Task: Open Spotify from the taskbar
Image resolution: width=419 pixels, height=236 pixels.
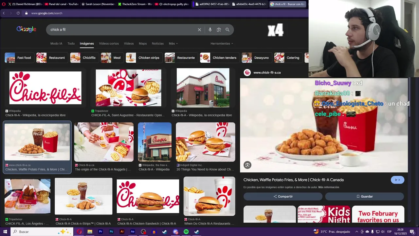Action: (x=186, y=232)
